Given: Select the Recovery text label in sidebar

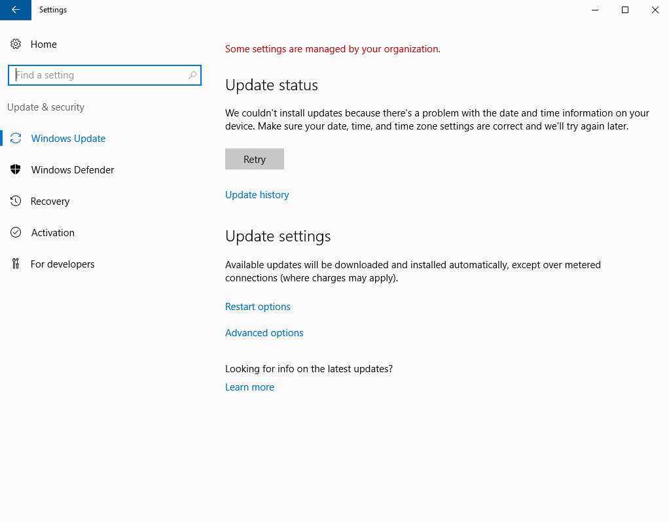Looking at the screenshot, I should point(50,201).
